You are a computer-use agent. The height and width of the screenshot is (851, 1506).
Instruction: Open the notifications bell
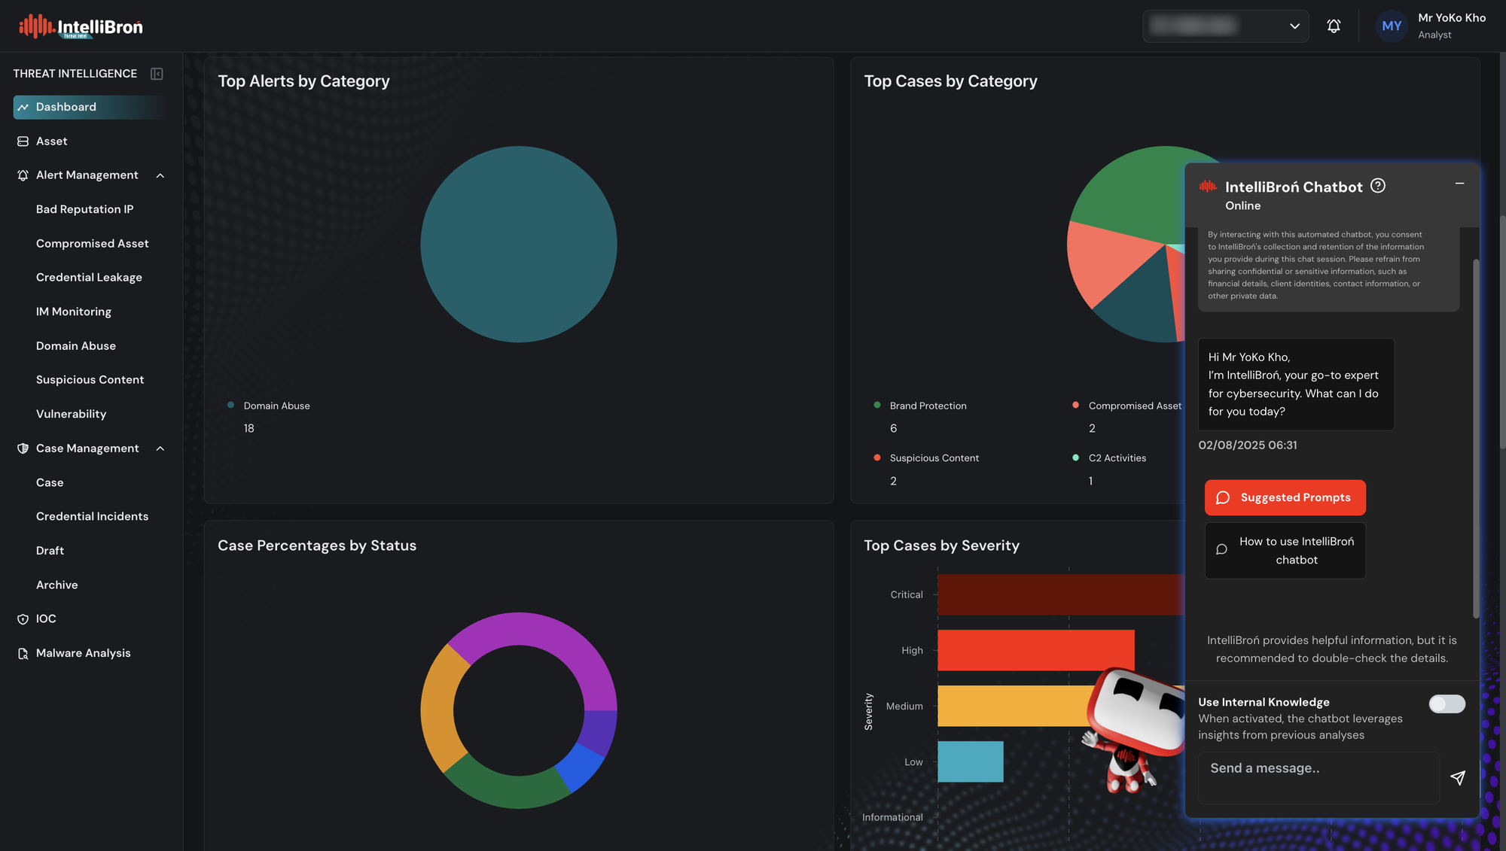point(1334,26)
